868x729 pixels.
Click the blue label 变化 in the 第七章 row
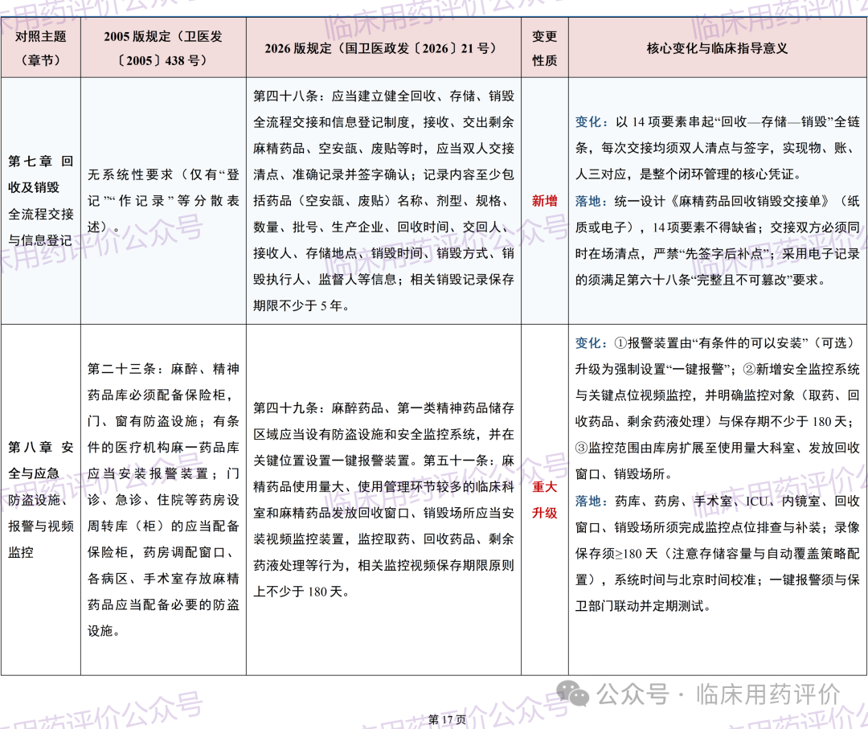tap(588, 122)
